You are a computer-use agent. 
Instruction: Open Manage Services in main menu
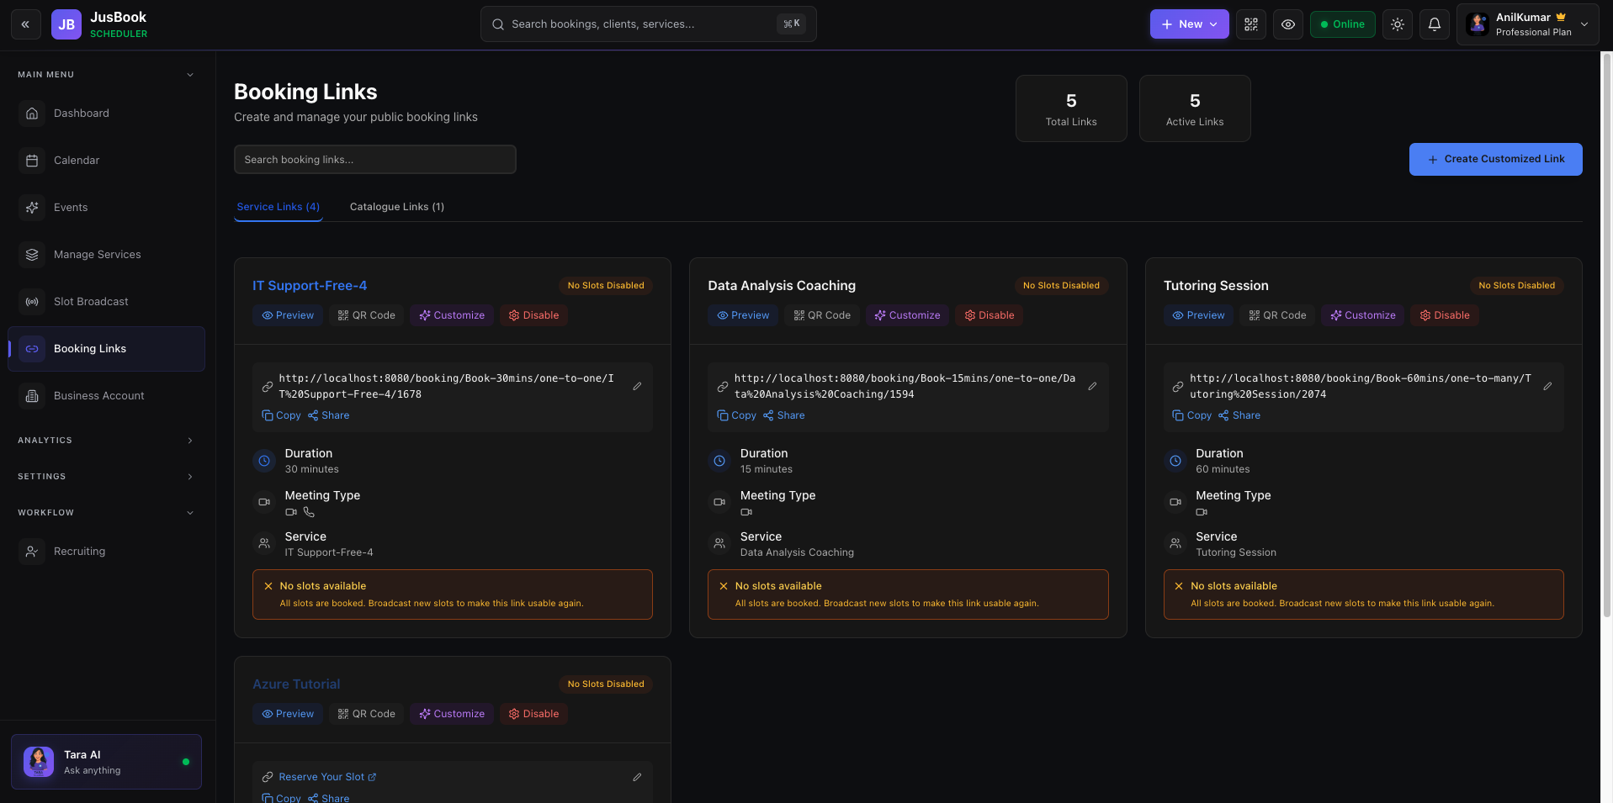pos(97,255)
